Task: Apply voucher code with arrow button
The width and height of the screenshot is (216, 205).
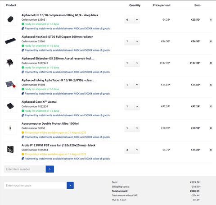Action: (70, 186)
